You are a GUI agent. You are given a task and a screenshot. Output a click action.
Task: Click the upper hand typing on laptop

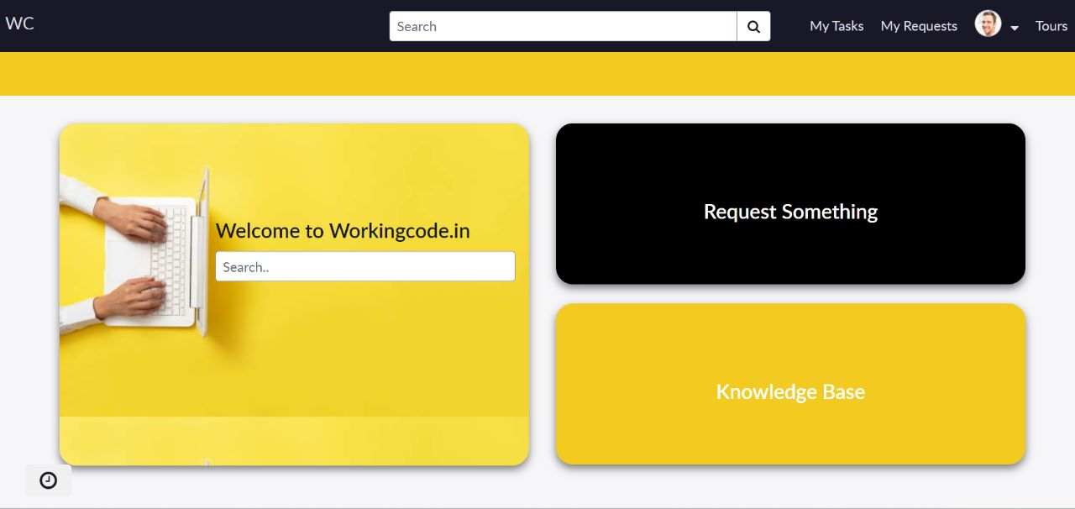pyautogui.click(x=134, y=220)
